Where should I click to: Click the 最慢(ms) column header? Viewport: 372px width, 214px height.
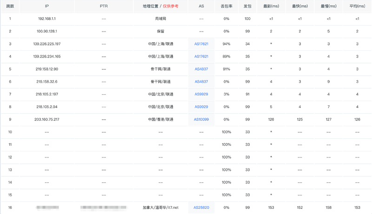point(329,6)
